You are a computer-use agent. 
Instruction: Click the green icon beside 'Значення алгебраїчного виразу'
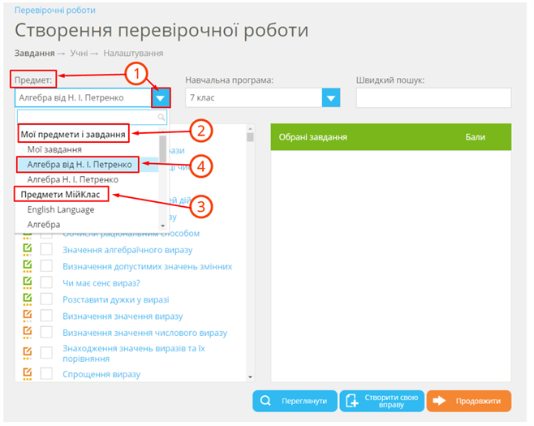(x=27, y=249)
